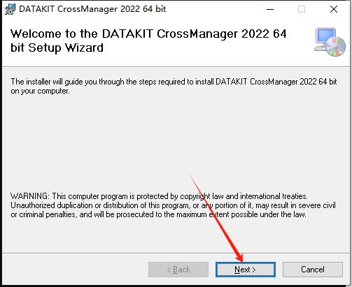Click the installer icon in title bar
Viewport: 352px width, 287px height.
(x=10, y=9)
